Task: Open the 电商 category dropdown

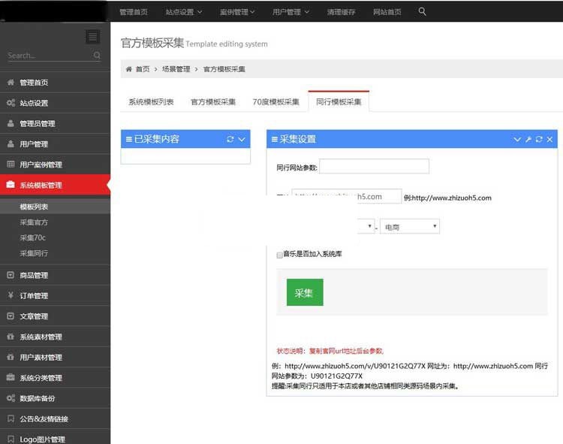Action: [x=409, y=226]
